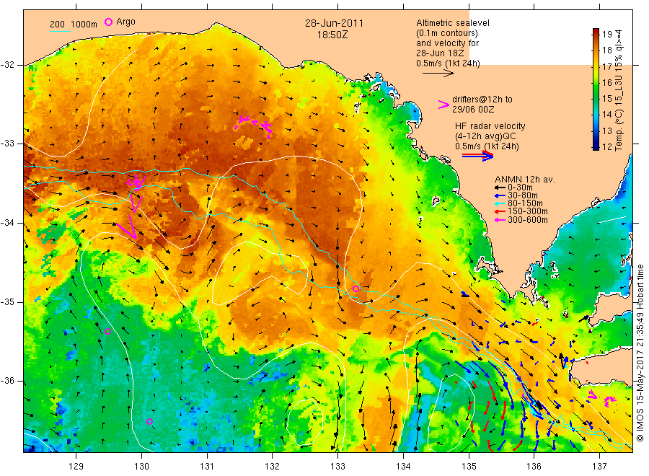Click the '29/06 00Z' drifter legend line
Image resolution: width=649 pixels, height=476 pixels.
tap(473, 110)
